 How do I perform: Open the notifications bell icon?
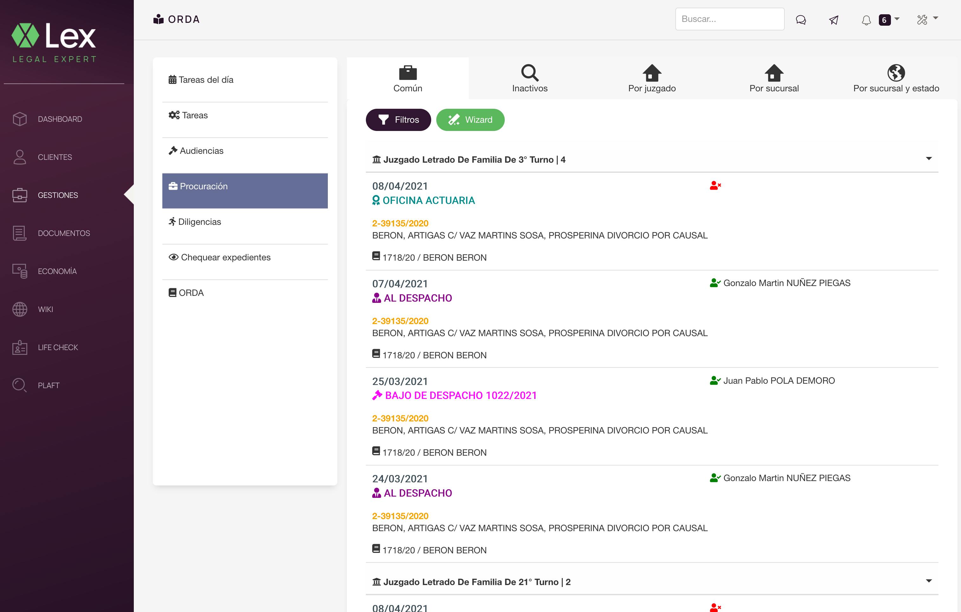pyautogui.click(x=866, y=20)
